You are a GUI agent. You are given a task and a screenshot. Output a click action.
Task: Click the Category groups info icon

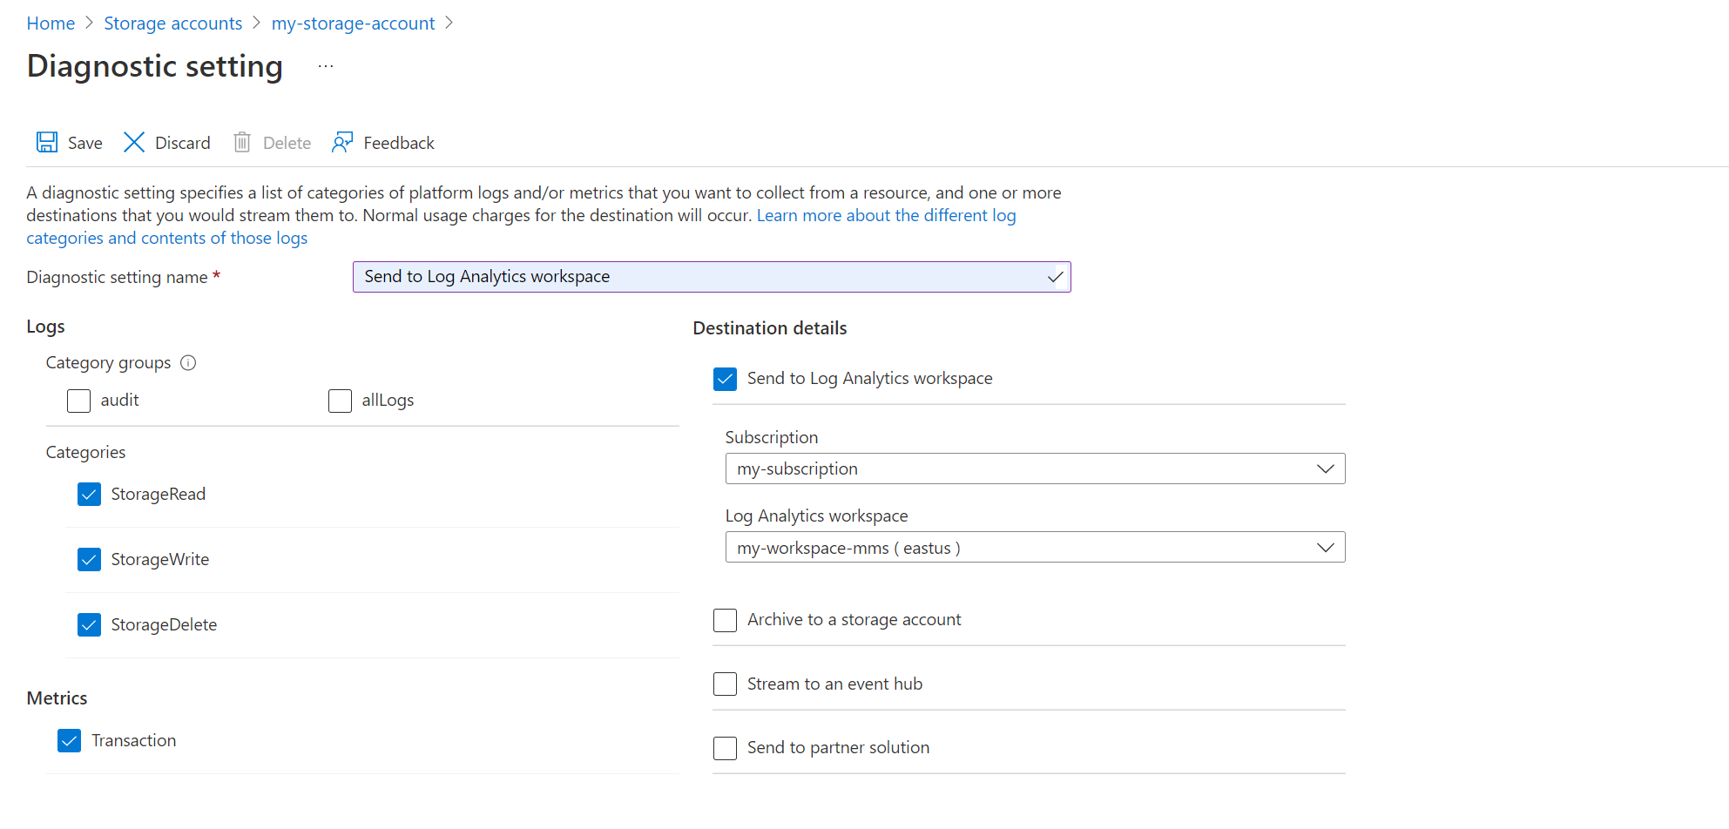tap(188, 363)
